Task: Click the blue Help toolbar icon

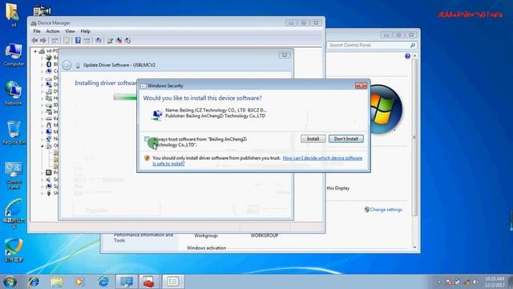Action: pyautogui.click(x=78, y=40)
